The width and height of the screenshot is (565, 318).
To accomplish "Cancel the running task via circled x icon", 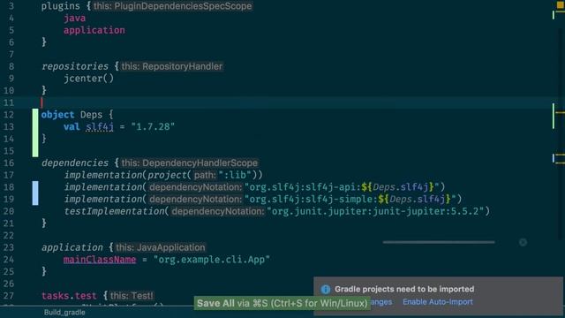I will 523,242.
